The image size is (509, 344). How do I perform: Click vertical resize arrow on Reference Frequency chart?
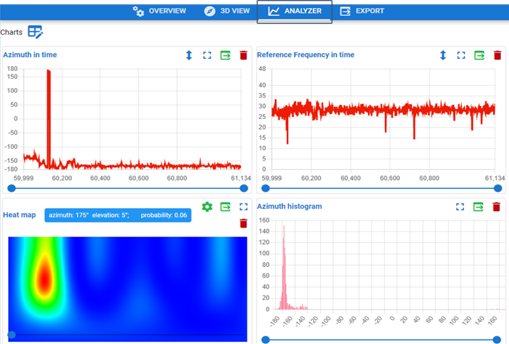443,55
